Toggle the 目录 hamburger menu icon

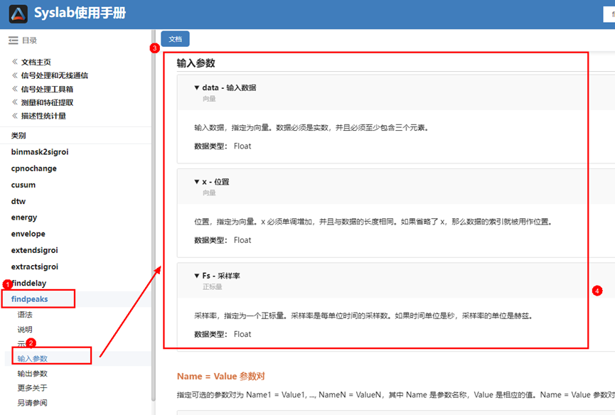pyautogui.click(x=14, y=40)
